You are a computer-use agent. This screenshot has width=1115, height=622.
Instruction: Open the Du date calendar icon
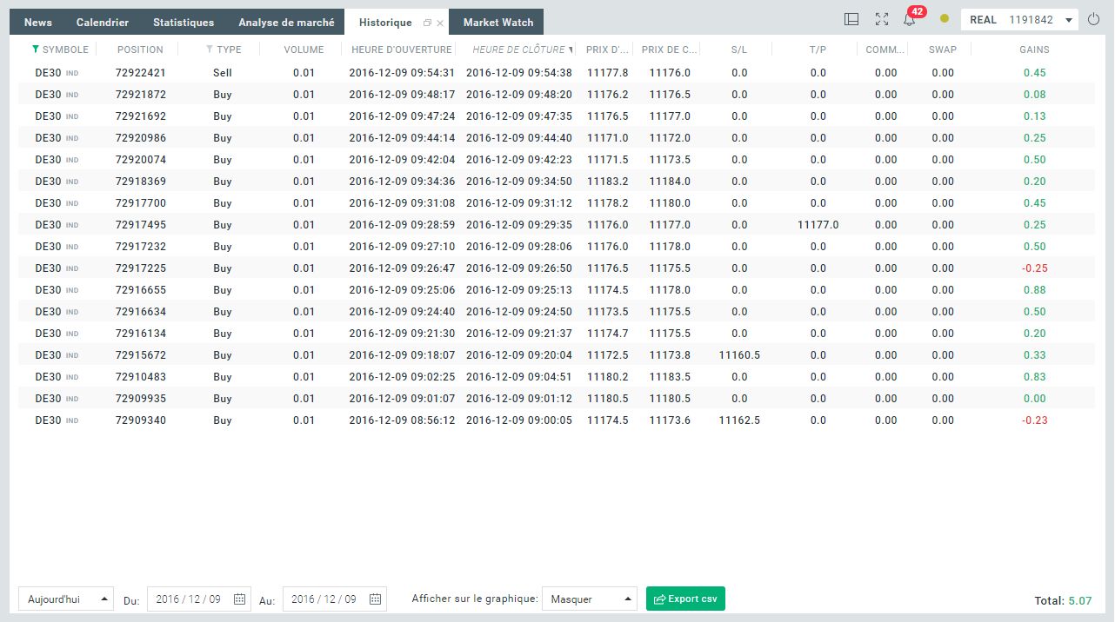[239, 599]
